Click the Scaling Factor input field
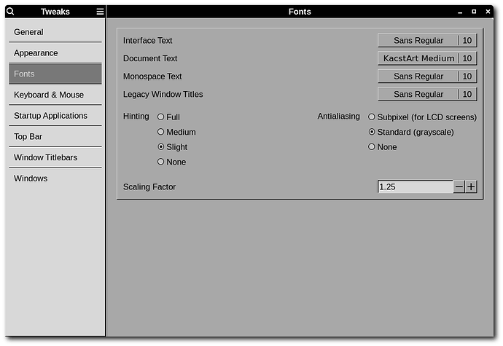The image size is (503, 346). click(415, 187)
